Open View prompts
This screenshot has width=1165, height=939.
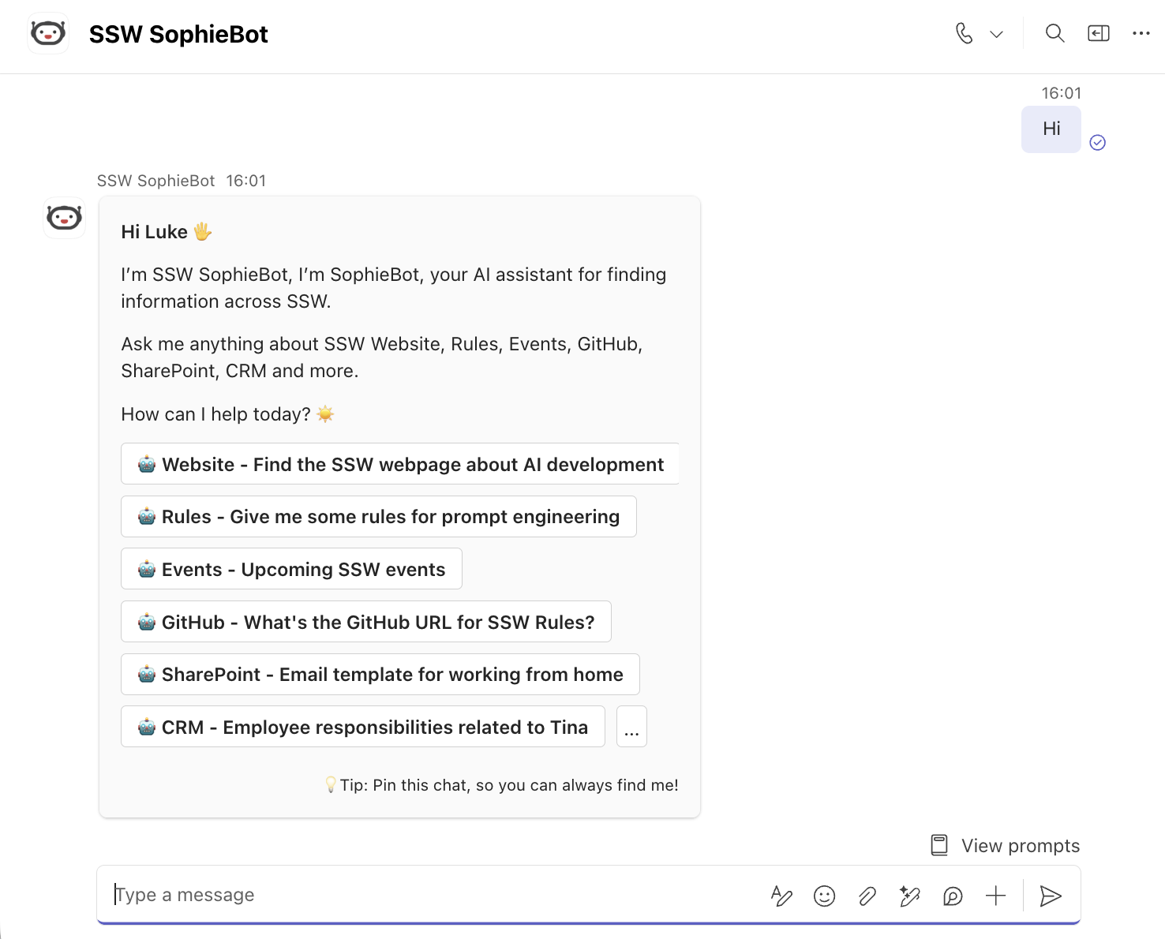click(x=1005, y=845)
